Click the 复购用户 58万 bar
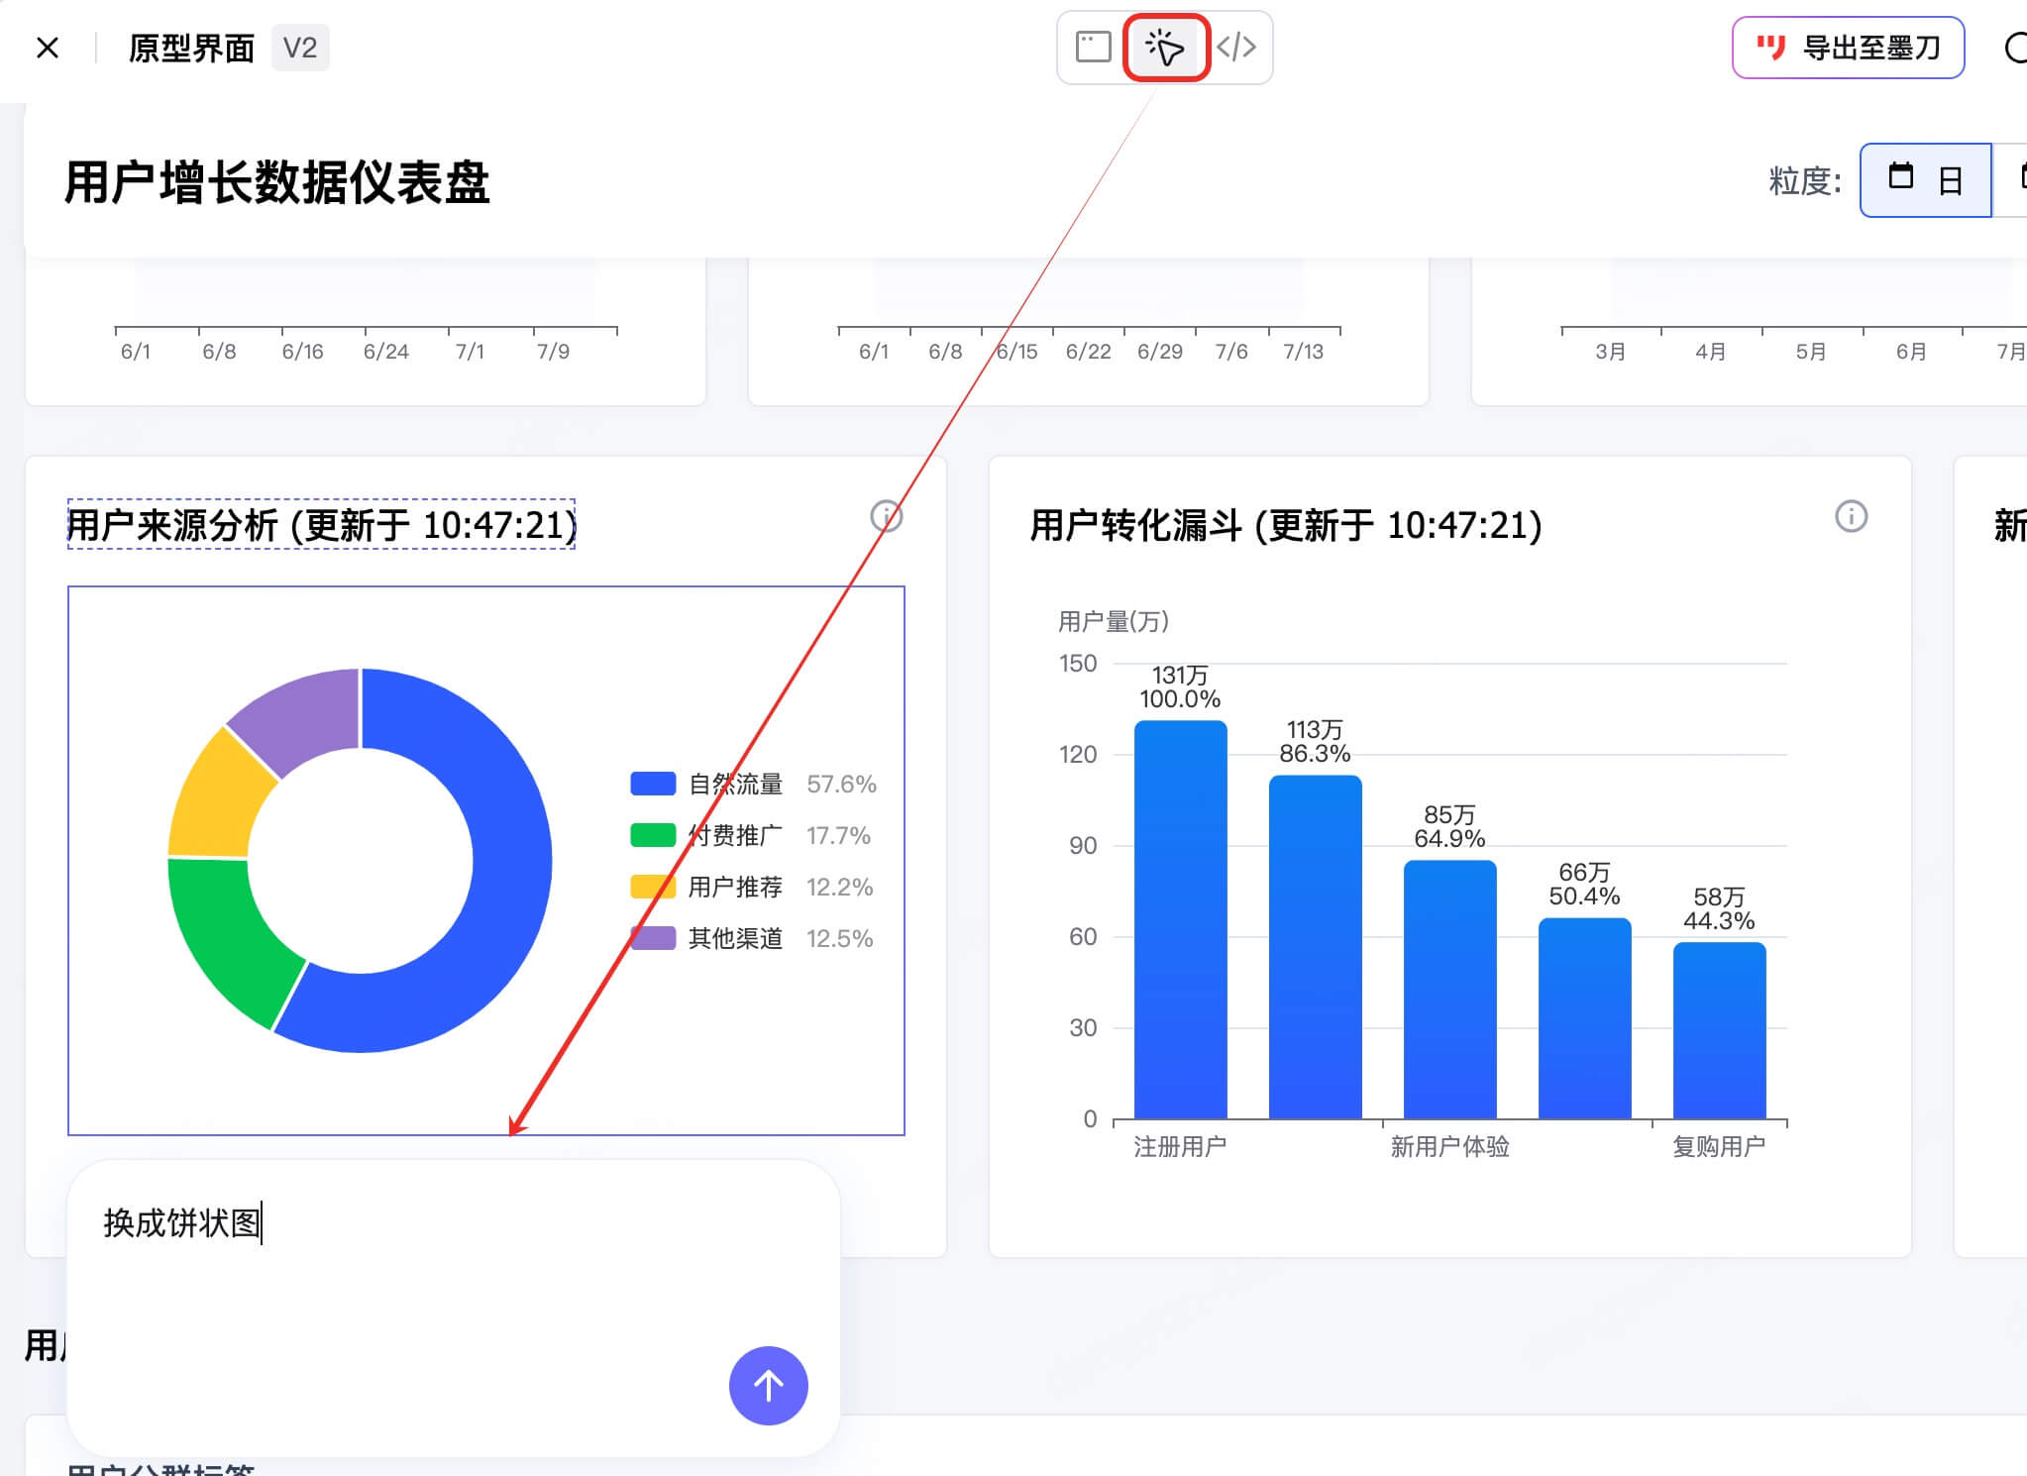The height and width of the screenshot is (1476, 2027). 1719,1030
